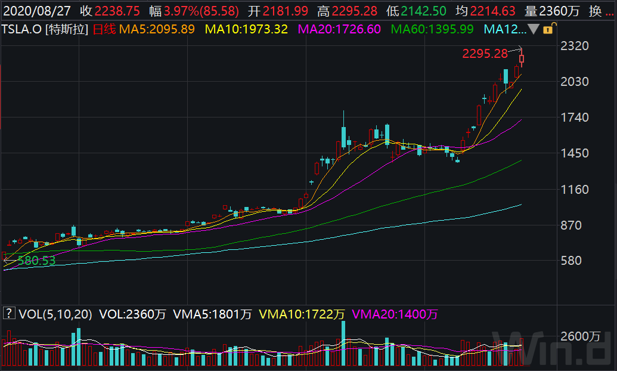Open the question mark help icon beside VOL

9,314
